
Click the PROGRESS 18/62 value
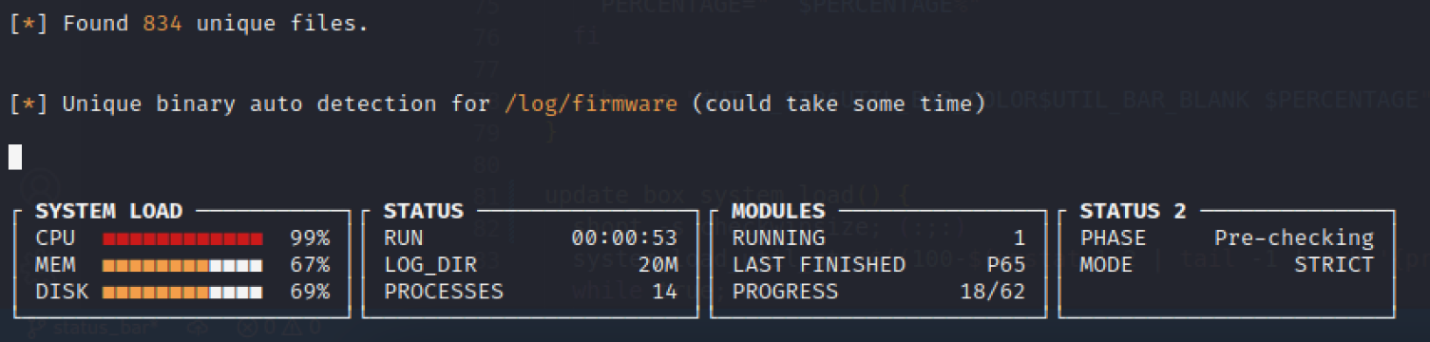pos(993,291)
